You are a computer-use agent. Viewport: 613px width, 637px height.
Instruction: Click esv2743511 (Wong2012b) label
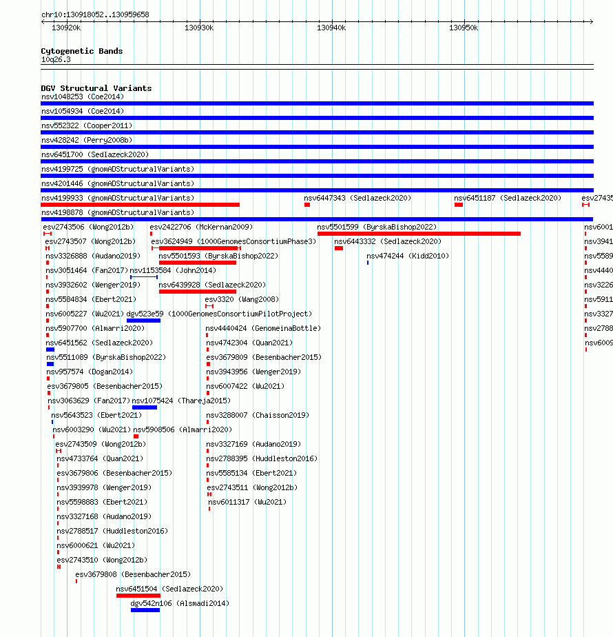[252, 487]
